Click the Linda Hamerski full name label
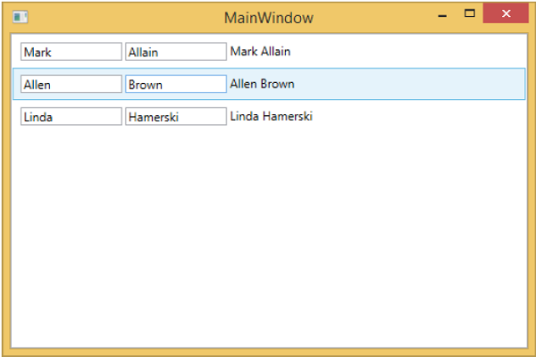536x357 pixels. click(x=271, y=116)
